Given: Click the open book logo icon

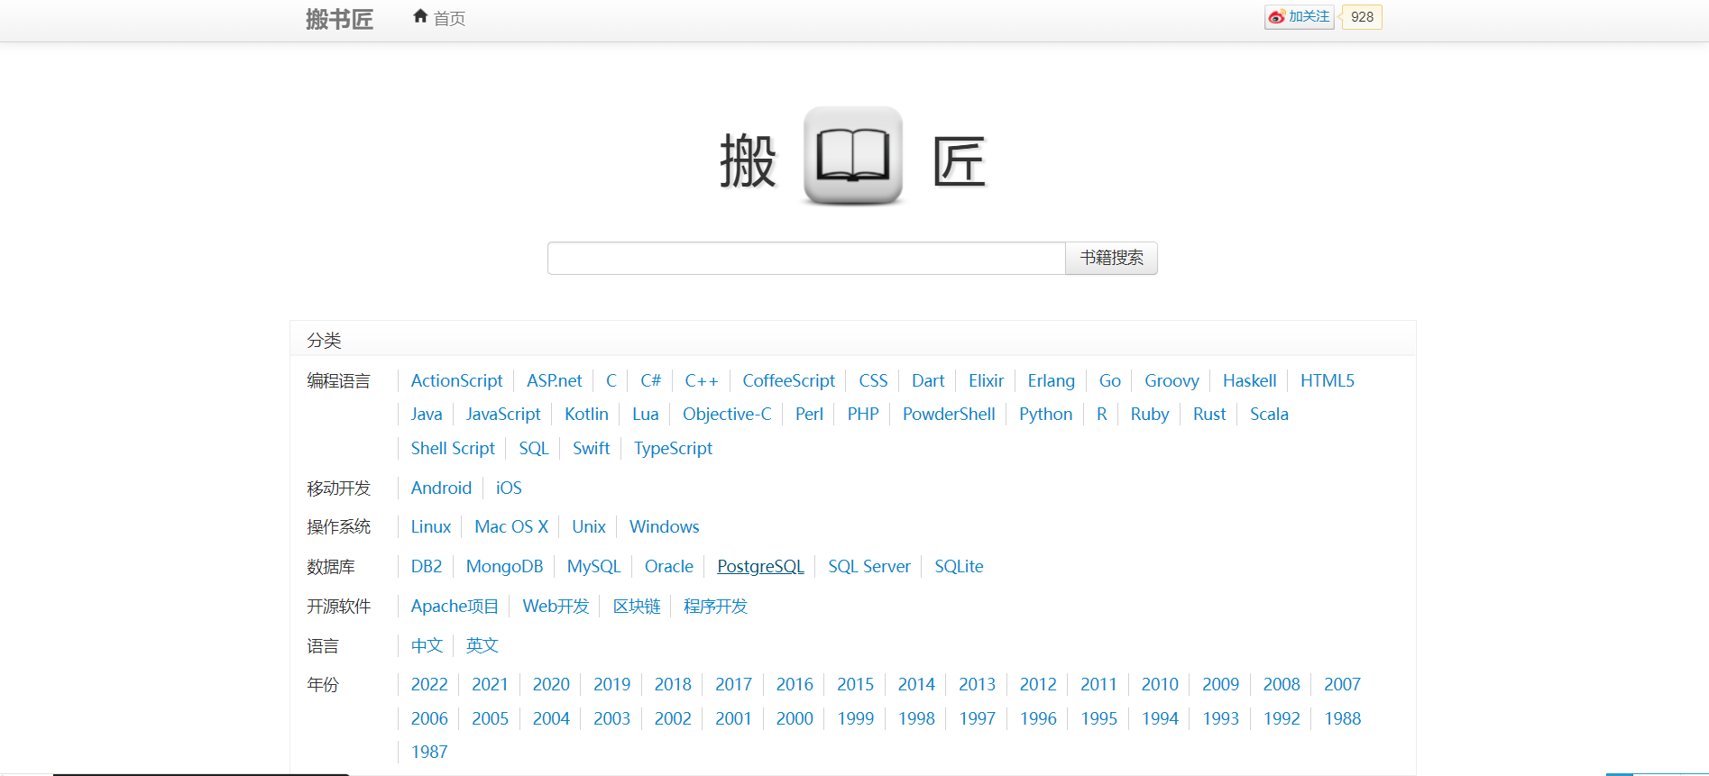Looking at the screenshot, I should tap(852, 156).
